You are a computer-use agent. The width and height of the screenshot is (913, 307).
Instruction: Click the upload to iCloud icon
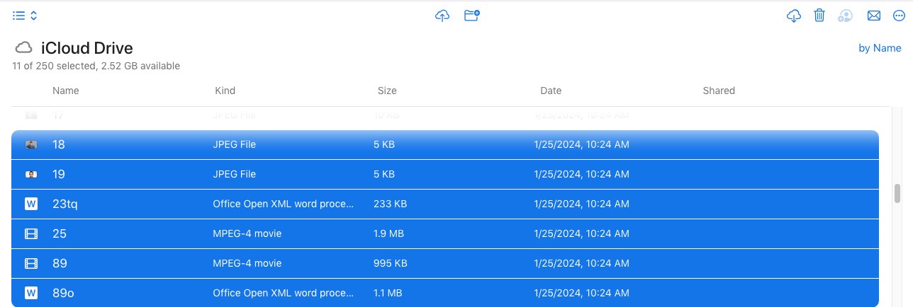(442, 16)
